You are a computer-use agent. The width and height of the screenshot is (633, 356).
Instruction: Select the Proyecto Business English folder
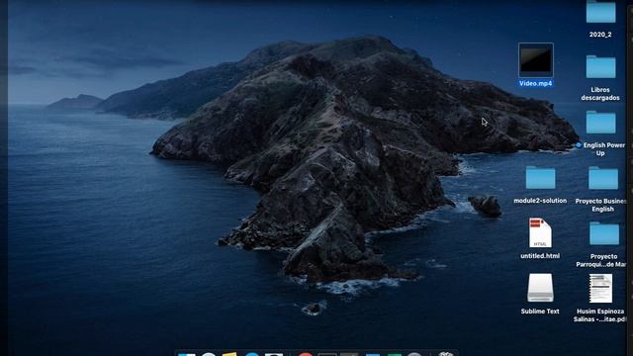click(603, 178)
